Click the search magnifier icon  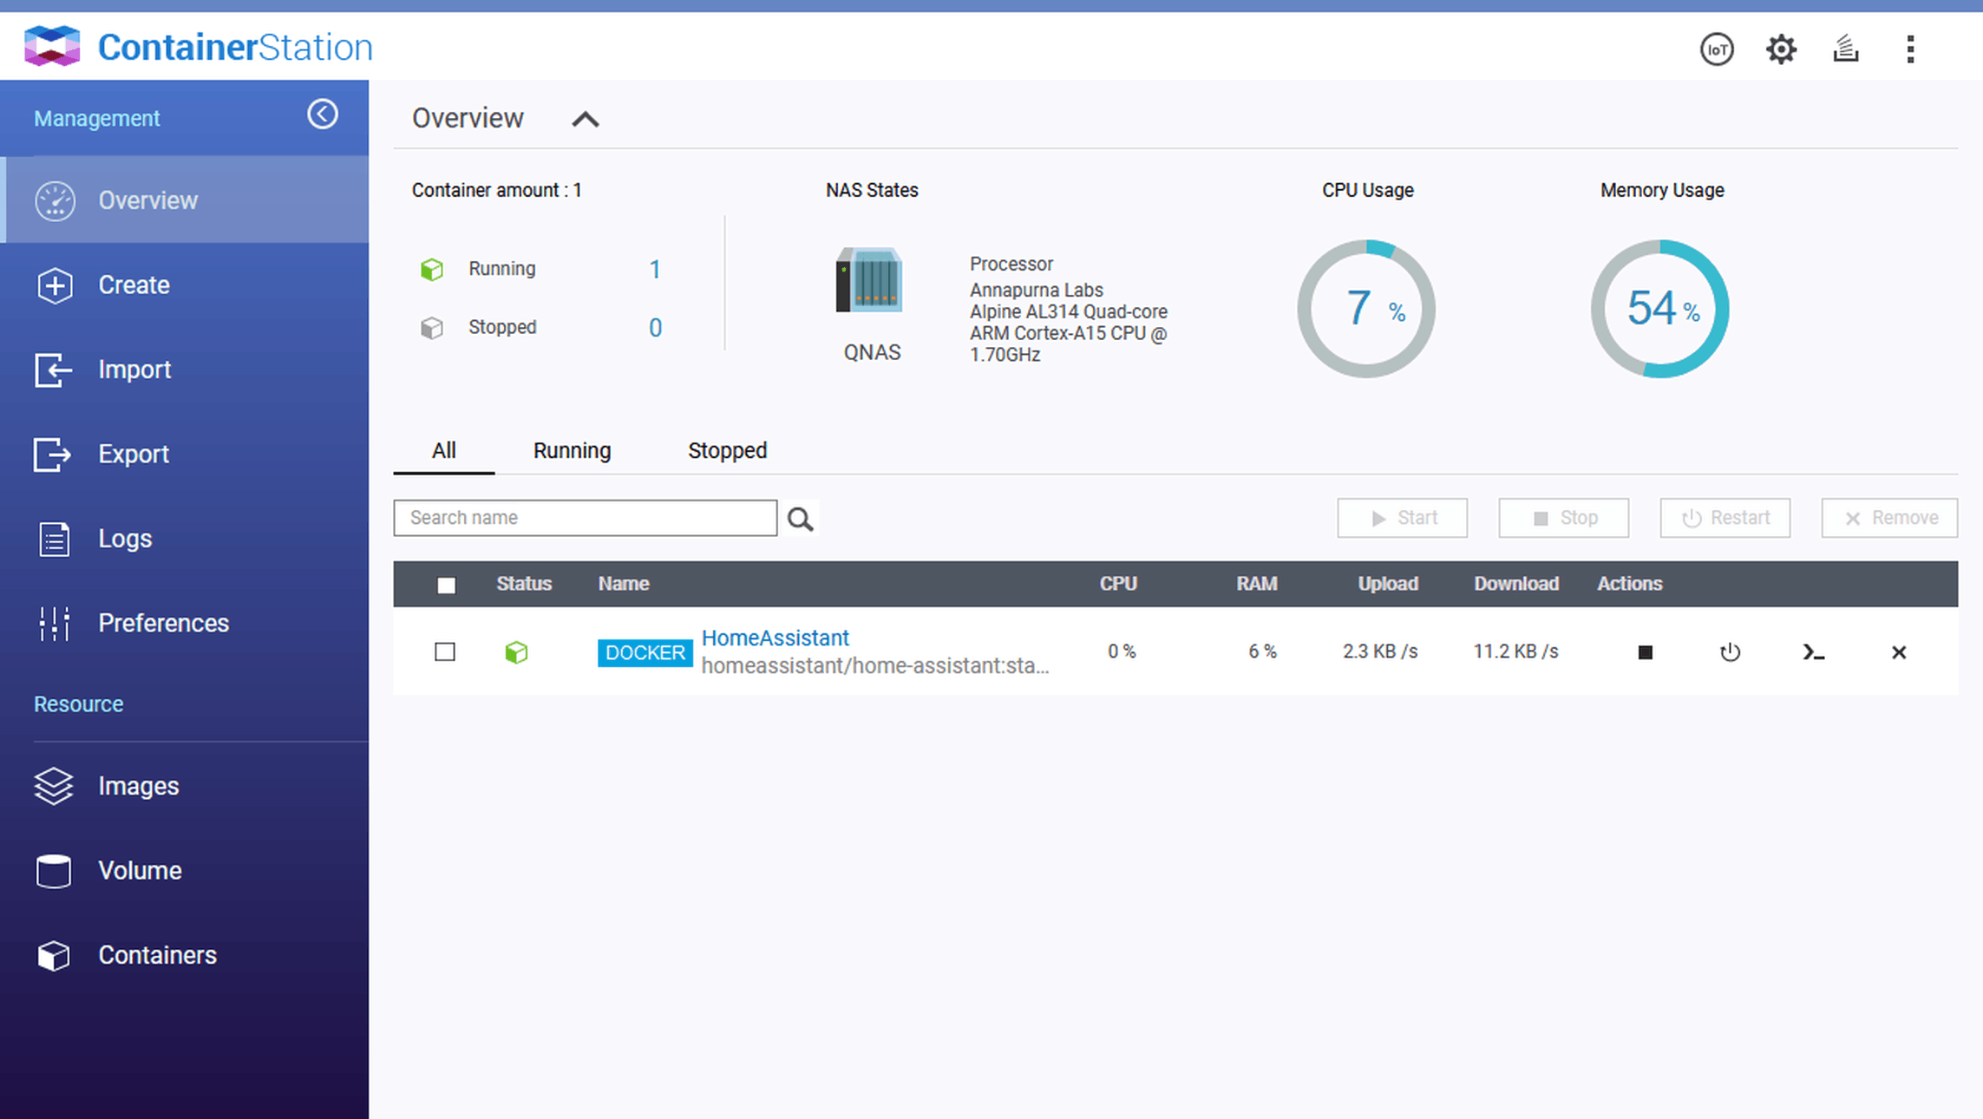(x=800, y=519)
